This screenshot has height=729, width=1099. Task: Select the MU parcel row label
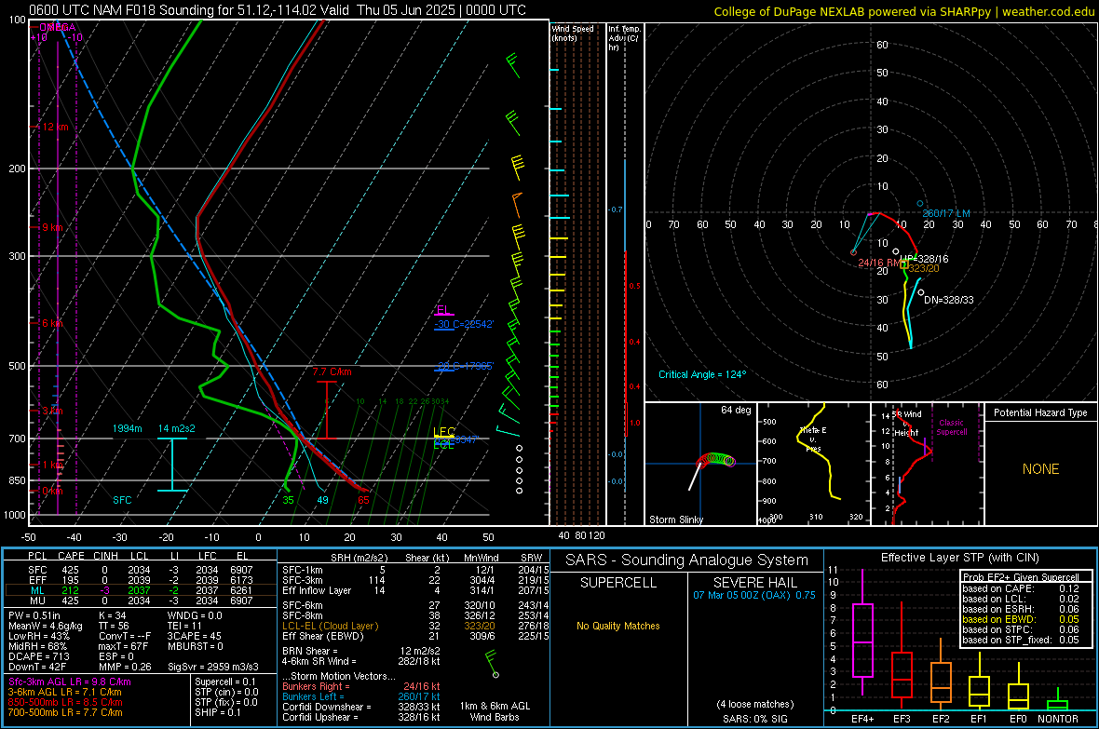pos(37,601)
